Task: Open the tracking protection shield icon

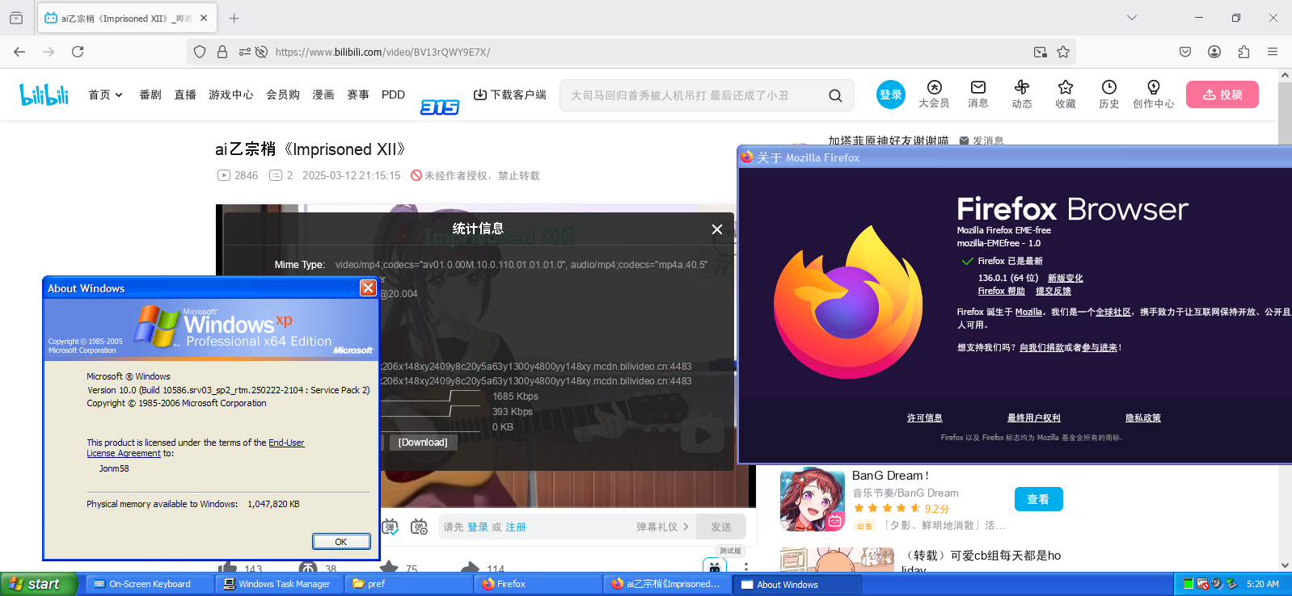Action: click(x=200, y=52)
